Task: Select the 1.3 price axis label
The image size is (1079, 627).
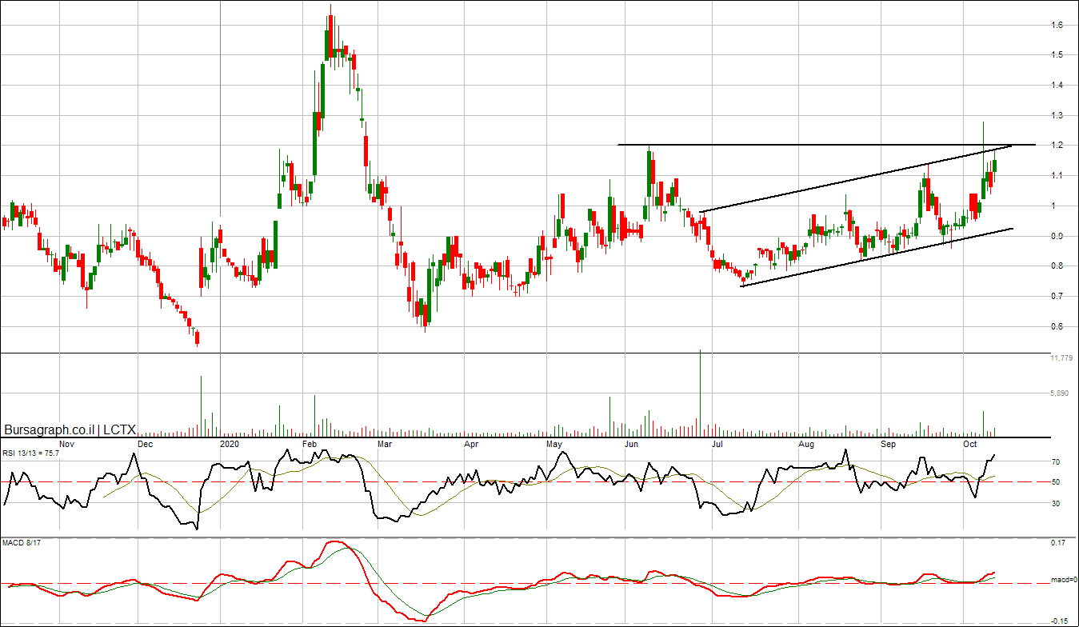Action: (1057, 116)
